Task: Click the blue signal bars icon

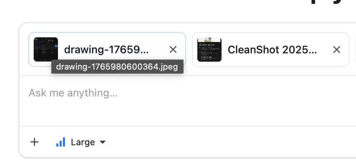Action: pos(61,142)
